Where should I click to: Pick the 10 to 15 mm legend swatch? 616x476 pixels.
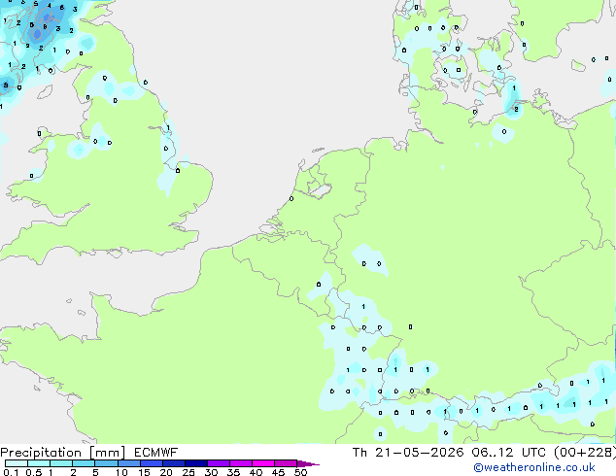coord(128,463)
